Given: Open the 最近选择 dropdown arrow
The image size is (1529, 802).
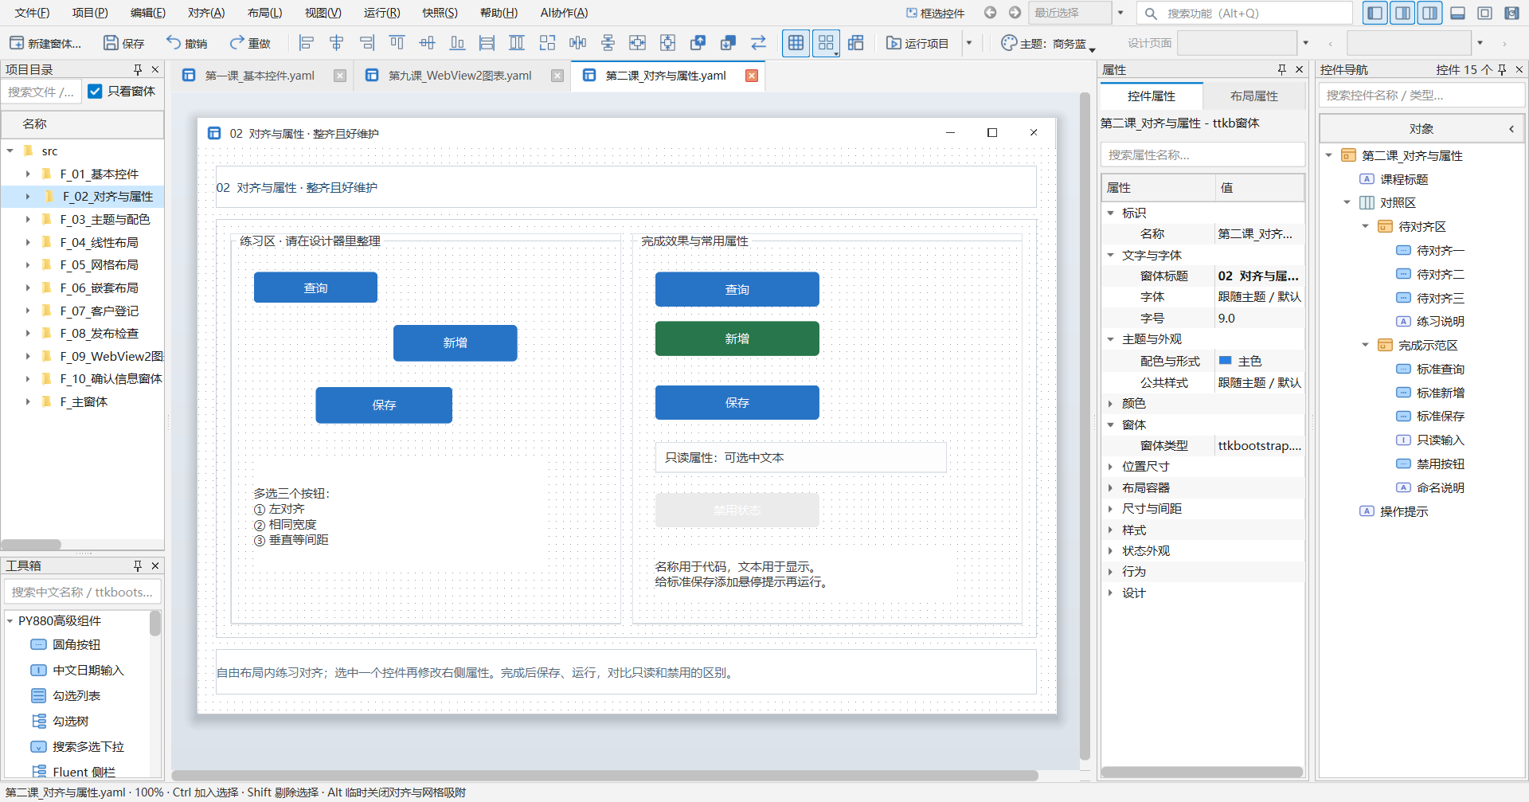Looking at the screenshot, I should click(1120, 13).
